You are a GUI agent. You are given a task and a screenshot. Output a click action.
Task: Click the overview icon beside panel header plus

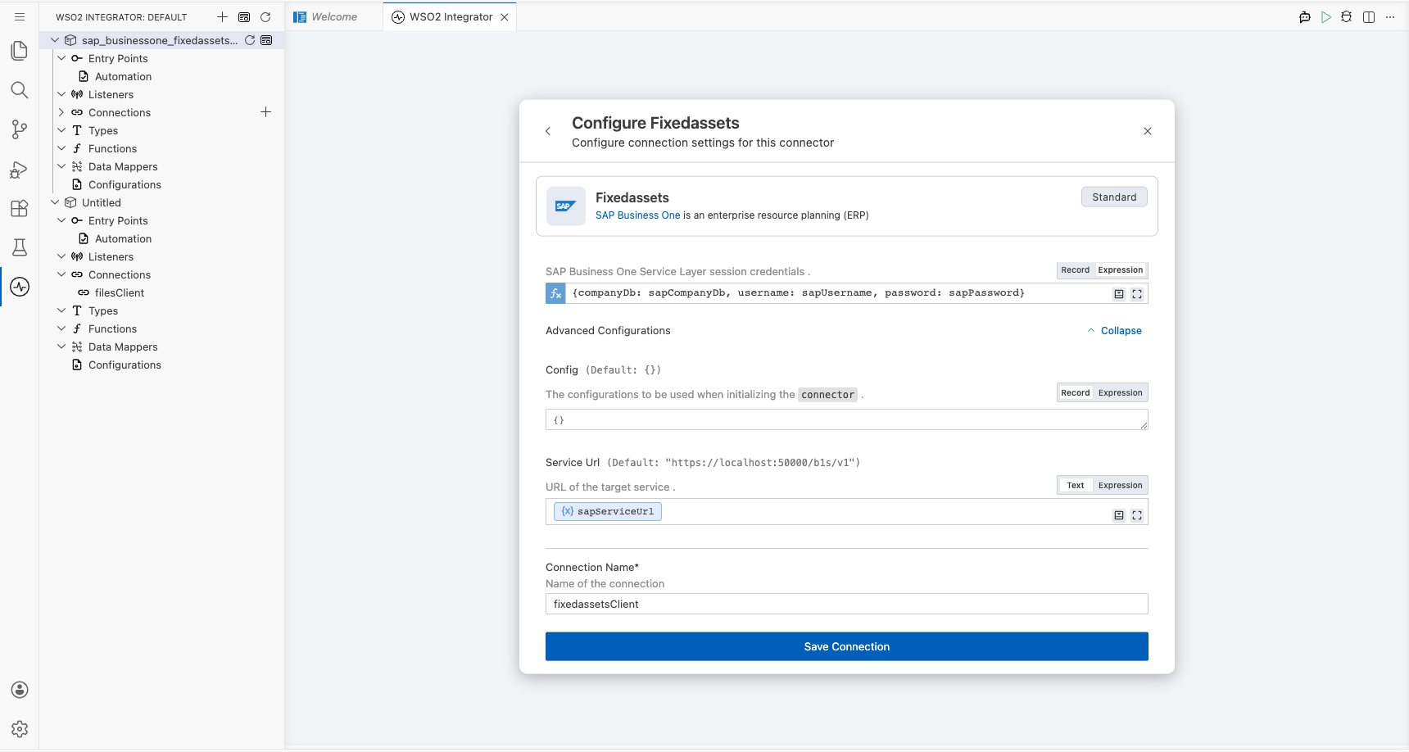click(244, 17)
